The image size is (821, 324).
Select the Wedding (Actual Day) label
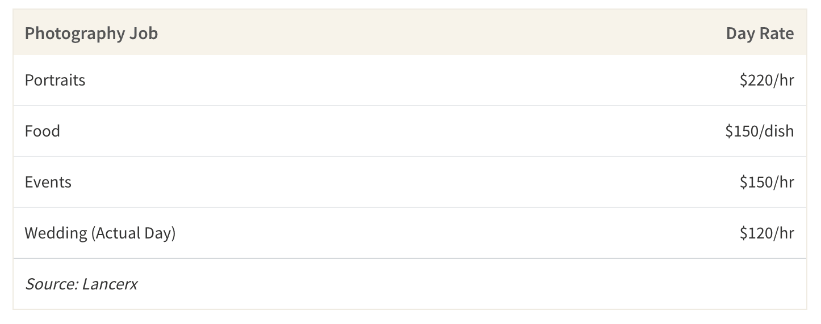(x=100, y=233)
